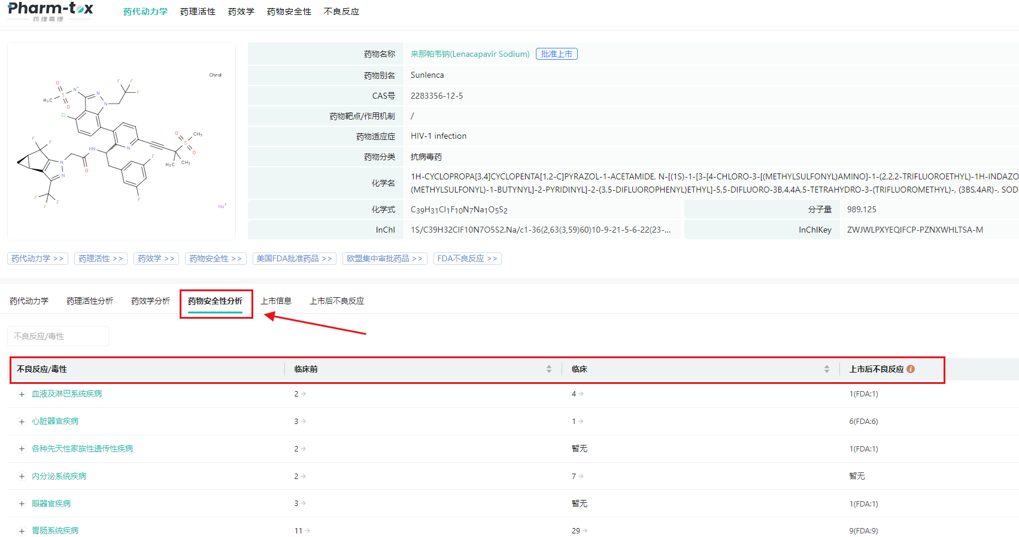
Task: Expand the 眼器官疾病 row
Action: (22, 504)
